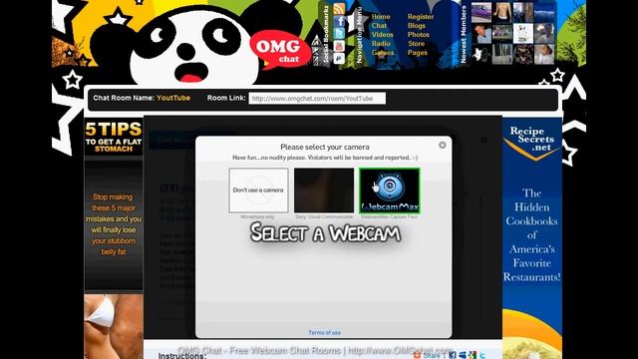This screenshot has width=638, height=359.
Task: Open Photos in navigation menu
Action: 419,35
